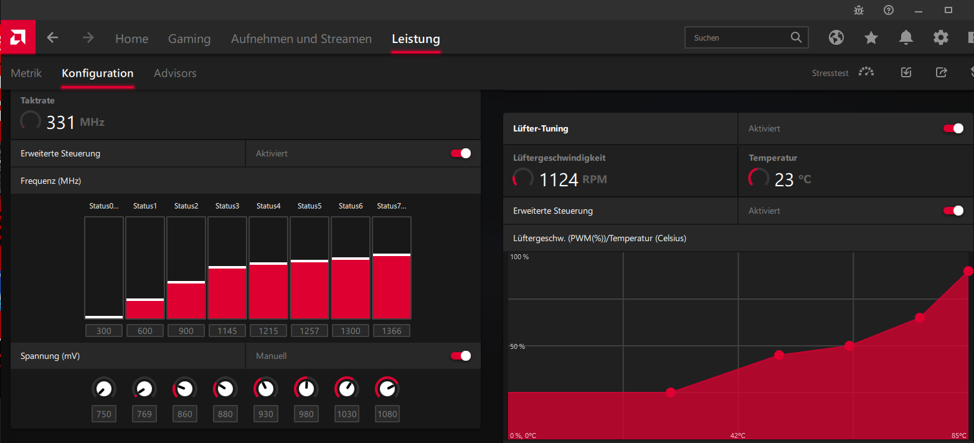Click the 930 mV voltage field
Viewport: 974px width, 443px height.
click(x=266, y=414)
